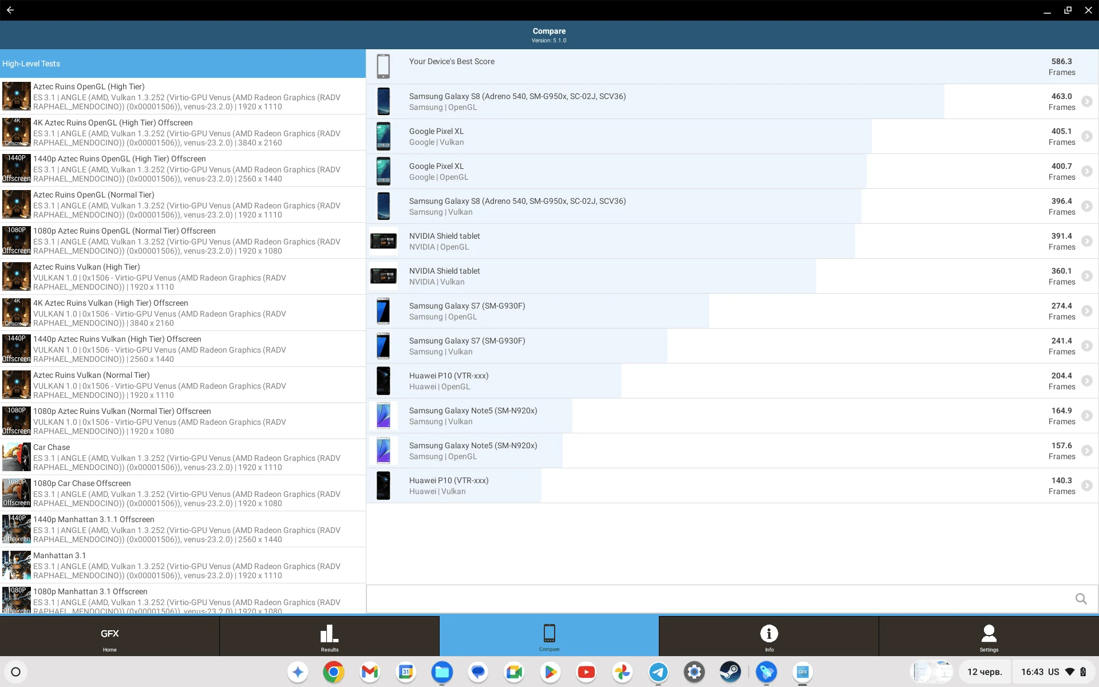Click the 586.3 Frames best score value

pyautogui.click(x=1061, y=66)
